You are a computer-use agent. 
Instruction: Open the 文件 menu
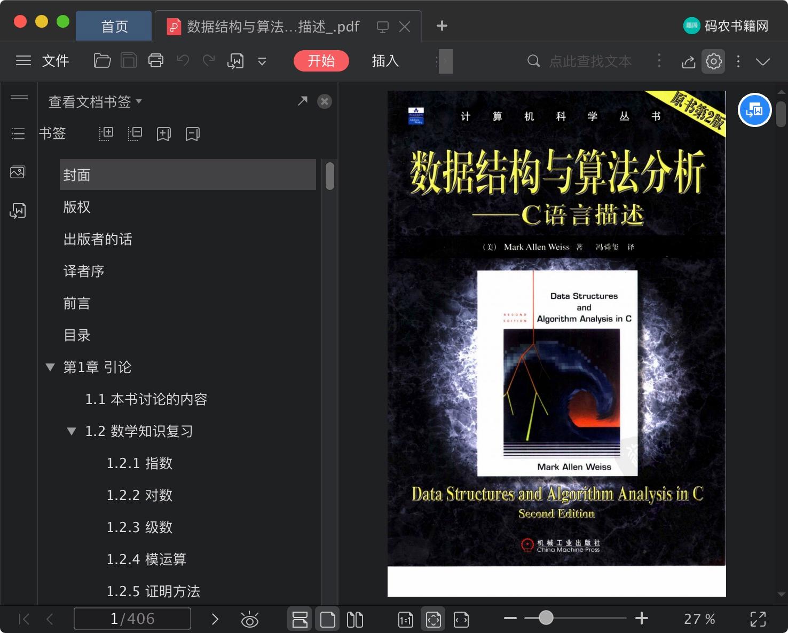tap(56, 61)
